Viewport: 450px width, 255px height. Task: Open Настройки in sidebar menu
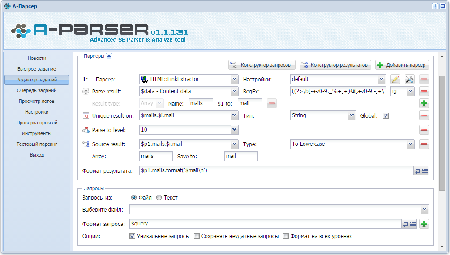click(x=37, y=112)
